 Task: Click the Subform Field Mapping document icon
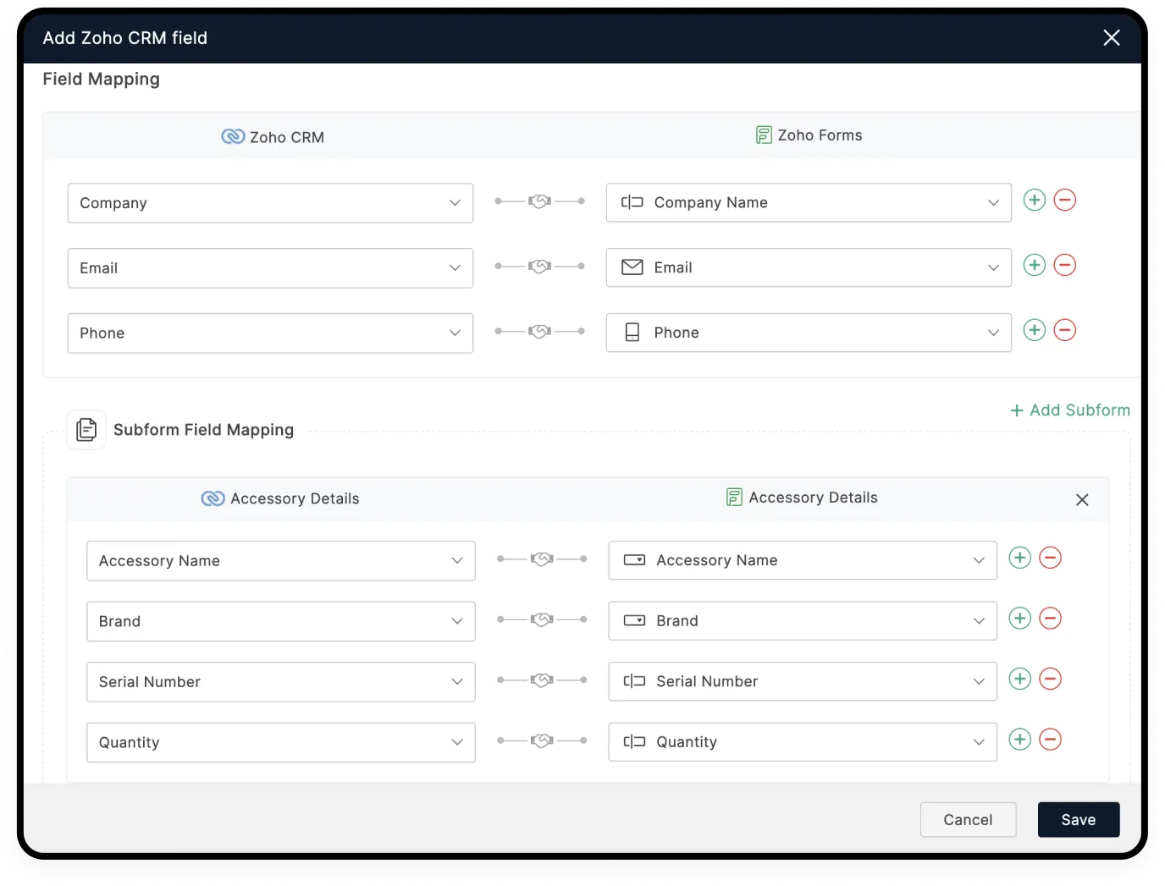(86, 430)
